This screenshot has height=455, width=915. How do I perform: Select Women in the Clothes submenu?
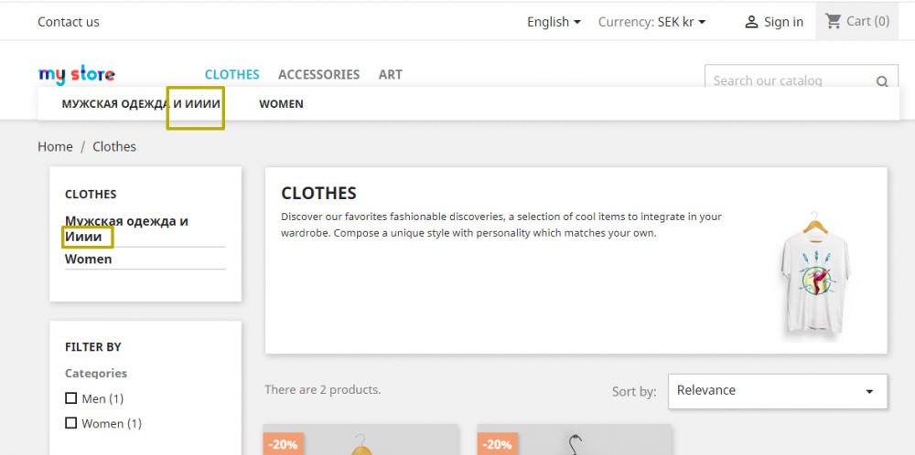pos(281,104)
